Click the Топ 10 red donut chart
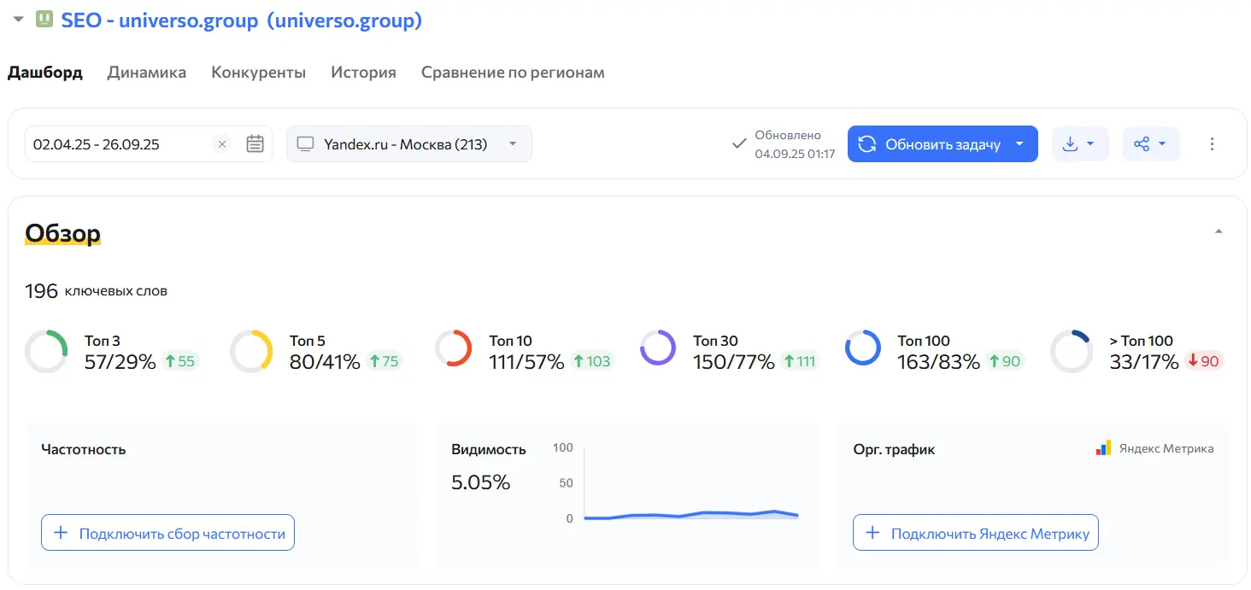 pyautogui.click(x=453, y=350)
